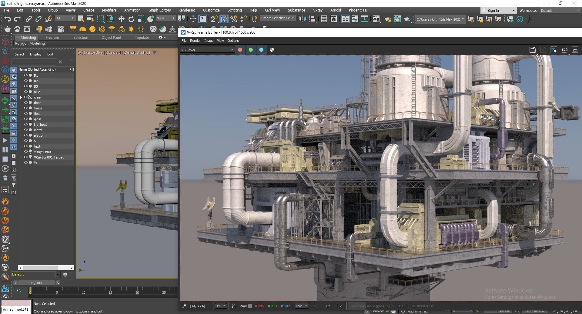Toggle the Angle Snap tool

point(224,19)
